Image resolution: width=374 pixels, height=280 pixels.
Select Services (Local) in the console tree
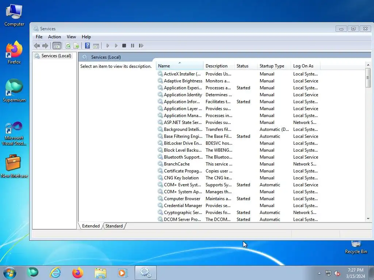click(53, 56)
